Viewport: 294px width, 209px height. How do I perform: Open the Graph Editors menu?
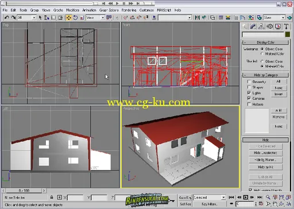pyautogui.click(x=109, y=10)
